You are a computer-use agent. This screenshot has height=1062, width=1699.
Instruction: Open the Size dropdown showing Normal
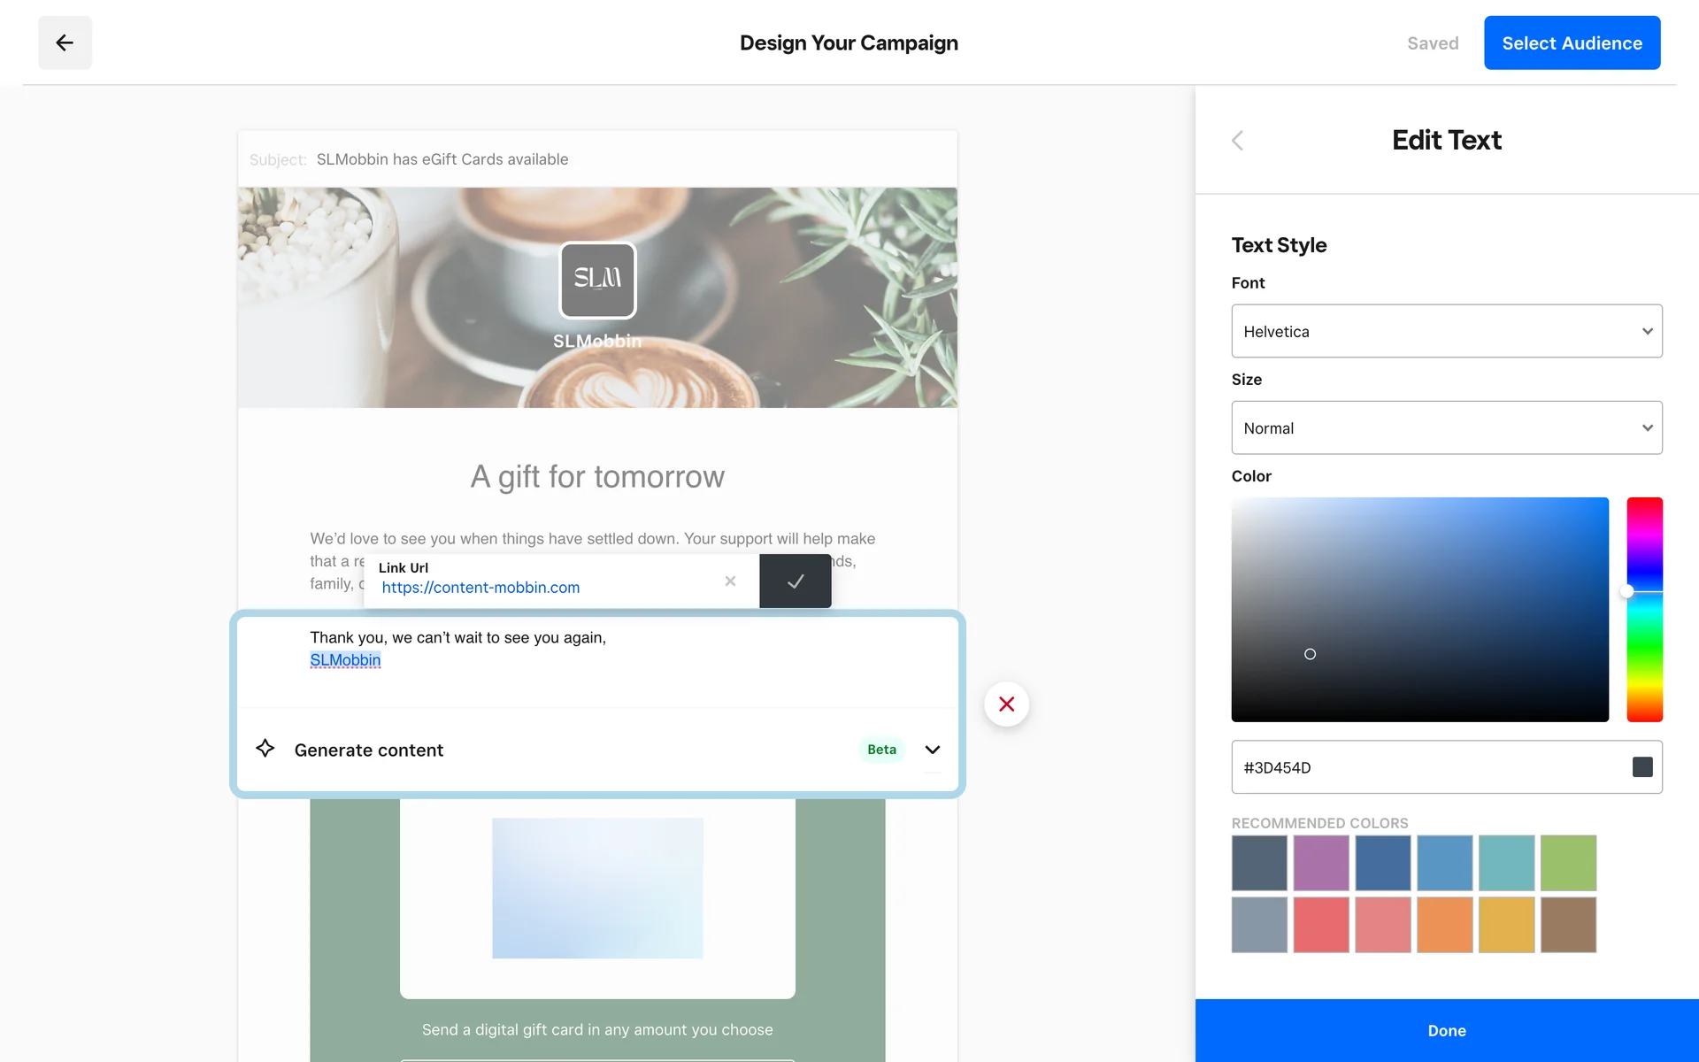pyautogui.click(x=1446, y=427)
